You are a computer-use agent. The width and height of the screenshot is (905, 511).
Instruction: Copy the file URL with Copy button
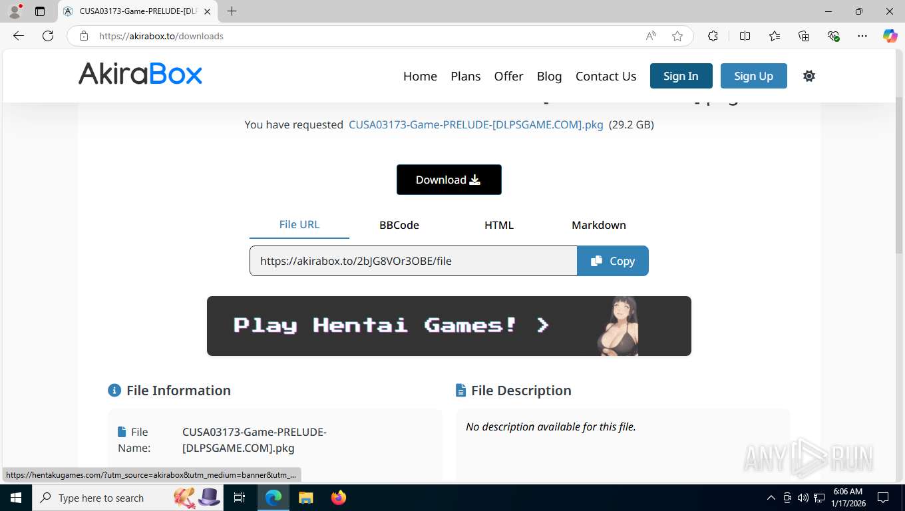pyautogui.click(x=613, y=261)
